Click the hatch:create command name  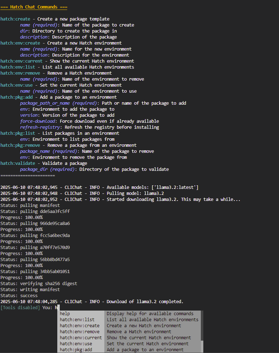point(15,19)
